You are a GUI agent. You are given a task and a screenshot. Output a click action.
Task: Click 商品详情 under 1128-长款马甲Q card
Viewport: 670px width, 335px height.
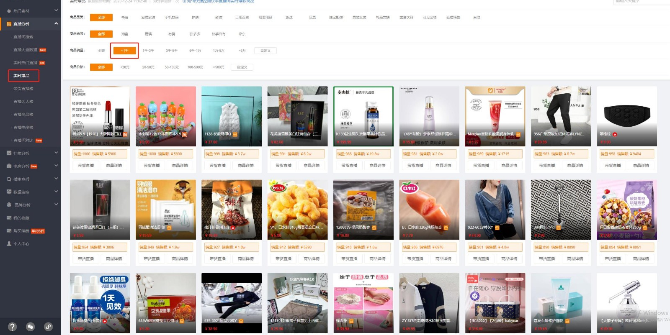click(x=246, y=166)
